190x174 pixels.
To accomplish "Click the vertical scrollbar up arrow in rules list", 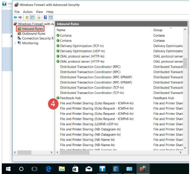I will tap(185, 29).
